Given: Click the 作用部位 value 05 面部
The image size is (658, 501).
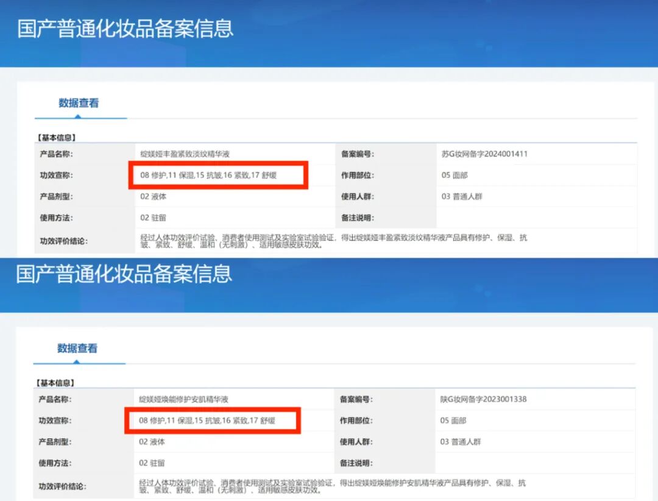Looking at the screenshot, I should [x=454, y=176].
